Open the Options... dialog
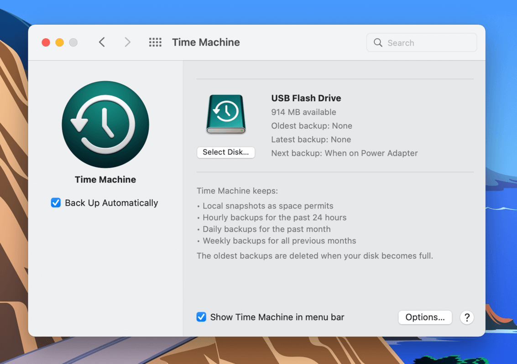517x364 pixels. pos(425,317)
